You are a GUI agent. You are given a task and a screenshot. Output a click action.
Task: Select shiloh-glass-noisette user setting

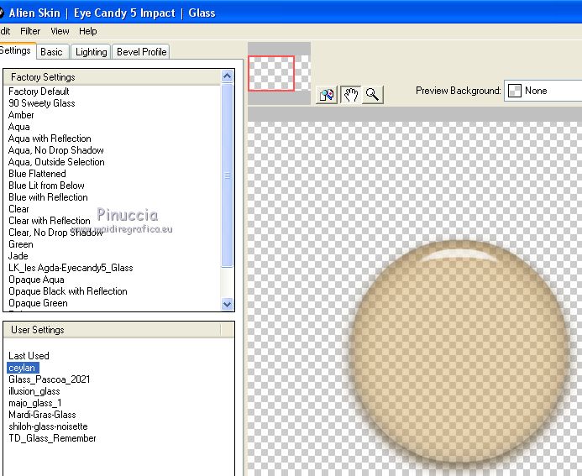click(48, 426)
